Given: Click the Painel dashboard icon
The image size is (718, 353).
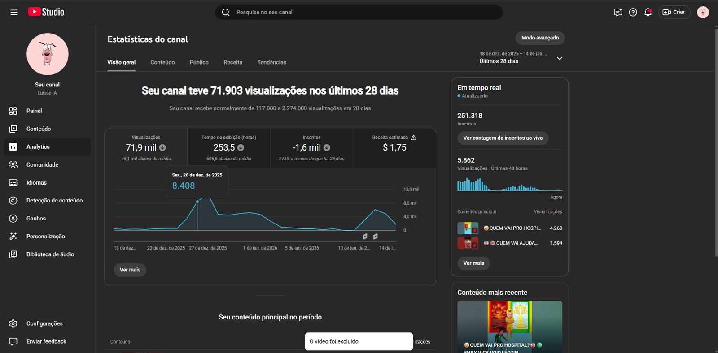Looking at the screenshot, I should (13, 111).
